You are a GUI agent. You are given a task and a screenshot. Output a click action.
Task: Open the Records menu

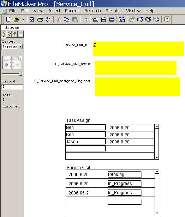92,11
